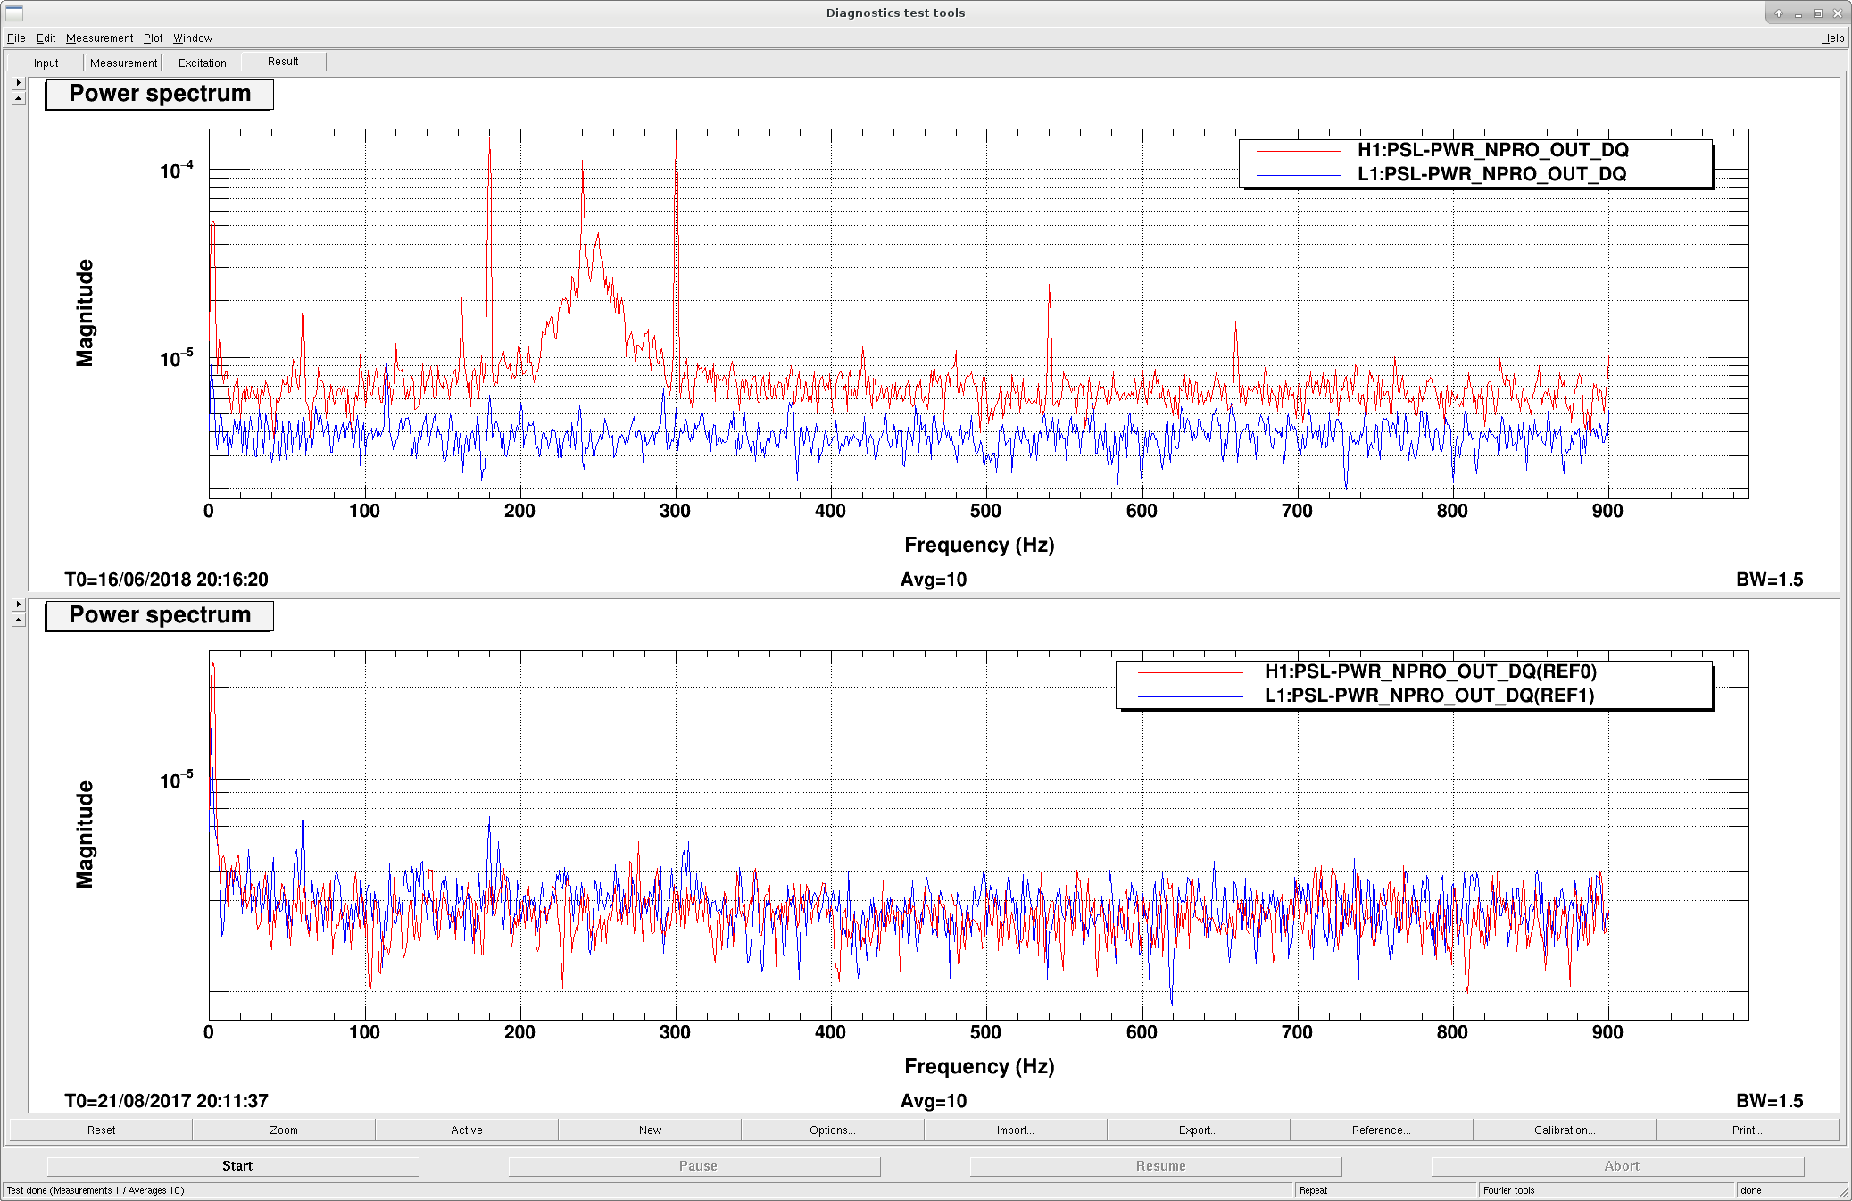
Task: Click the Export... button
Action: point(1198,1130)
